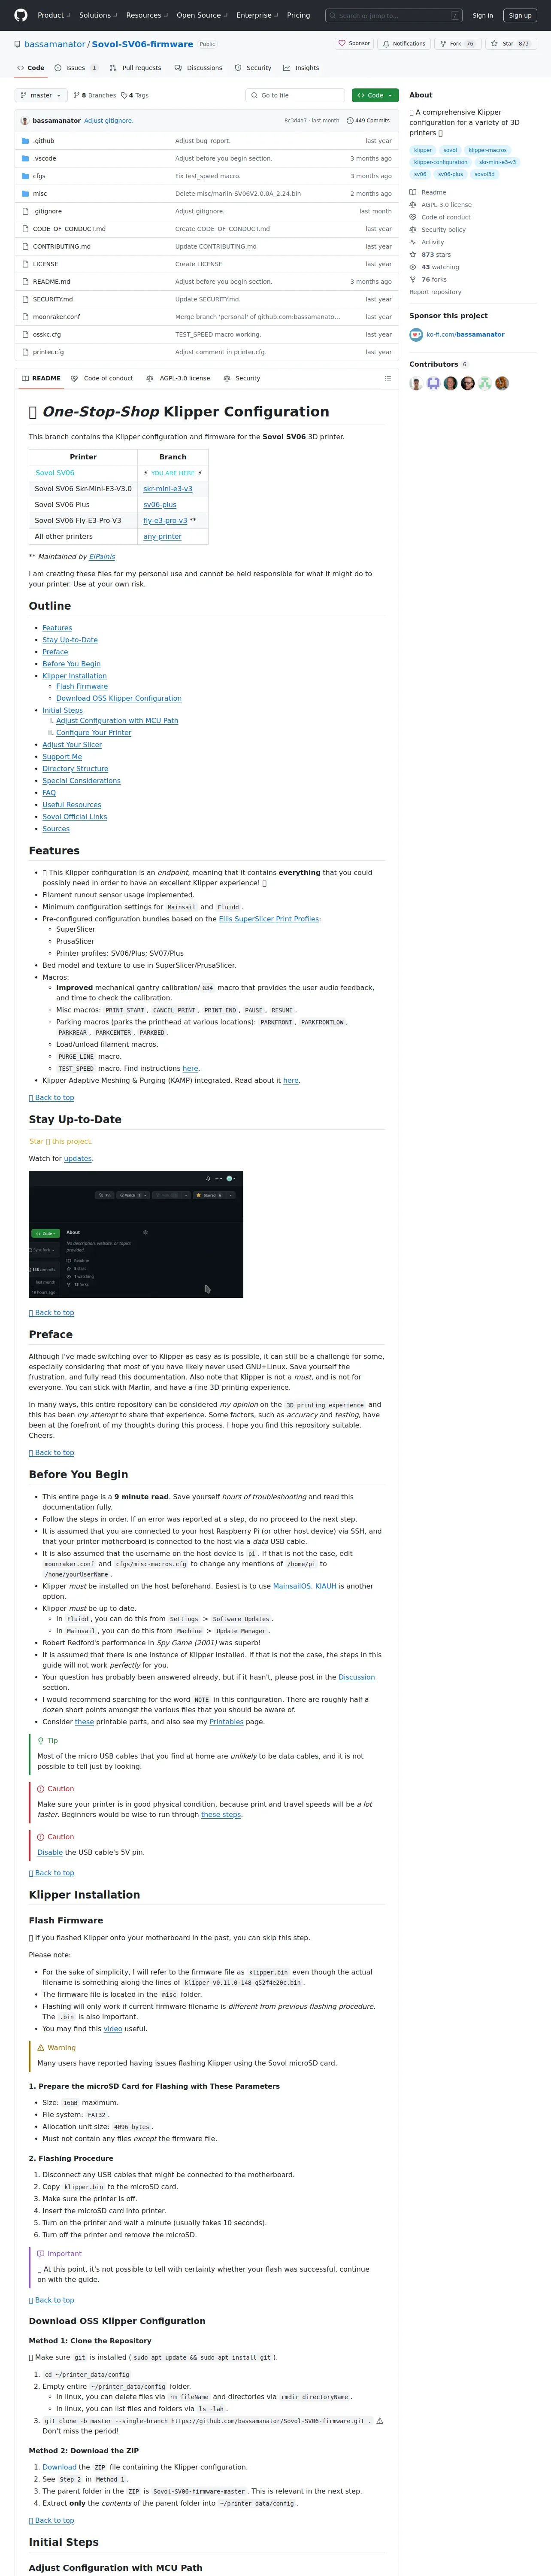Click the Stay Up-to-Date demo screenshot
Image resolution: width=551 pixels, height=2576 pixels.
[x=136, y=1234]
